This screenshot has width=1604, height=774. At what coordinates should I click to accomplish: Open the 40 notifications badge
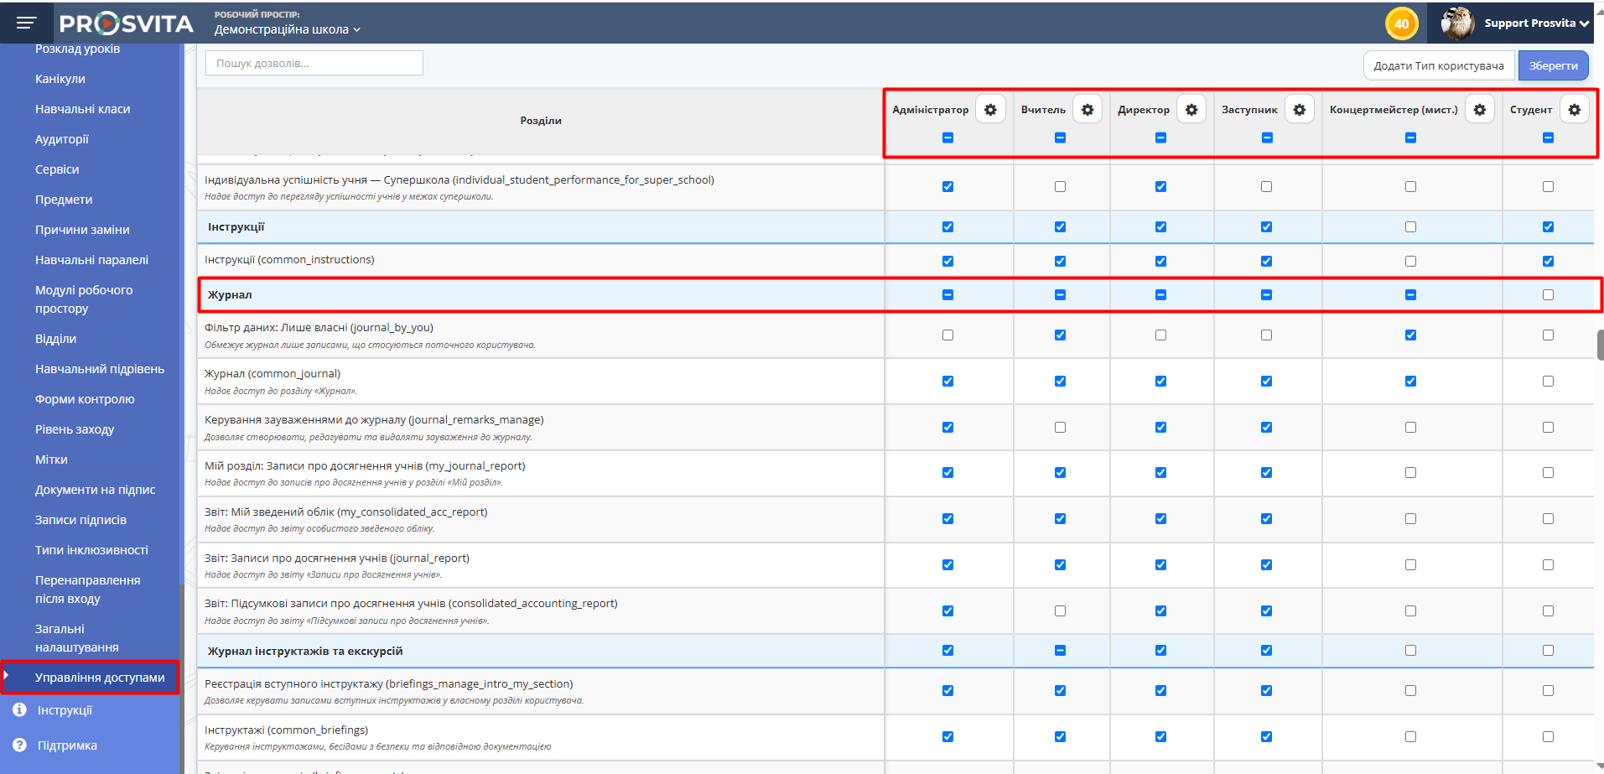pos(1401,23)
